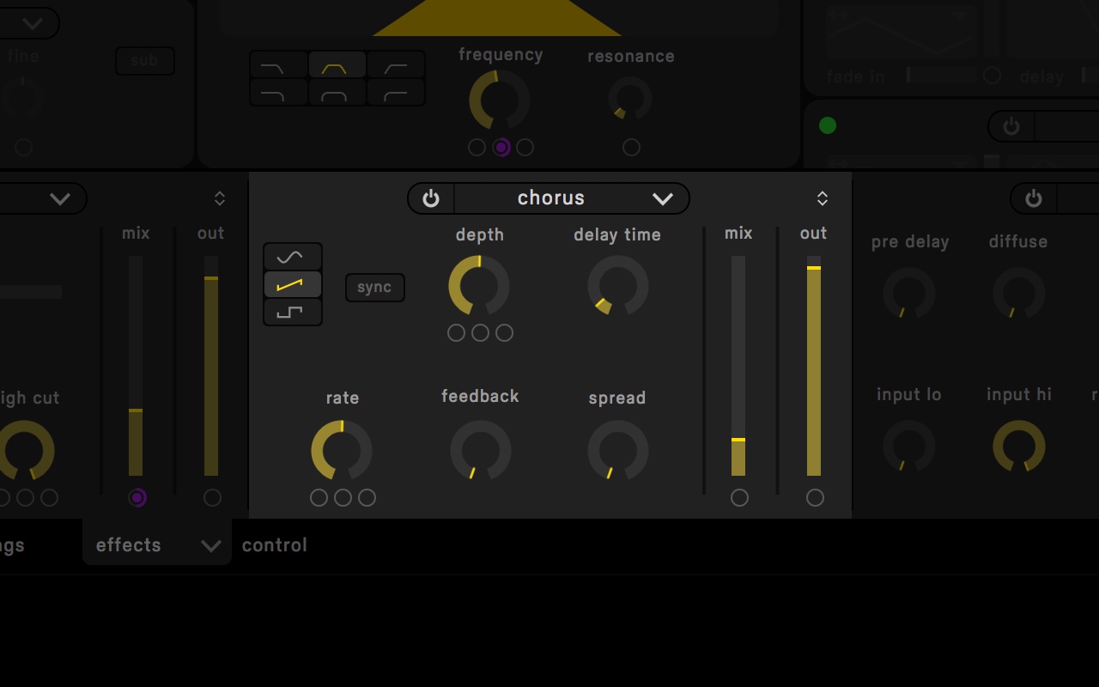The height and width of the screenshot is (687, 1099).
Task: Click the high cut knob
Action: pyautogui.click(x=24, y=450)
